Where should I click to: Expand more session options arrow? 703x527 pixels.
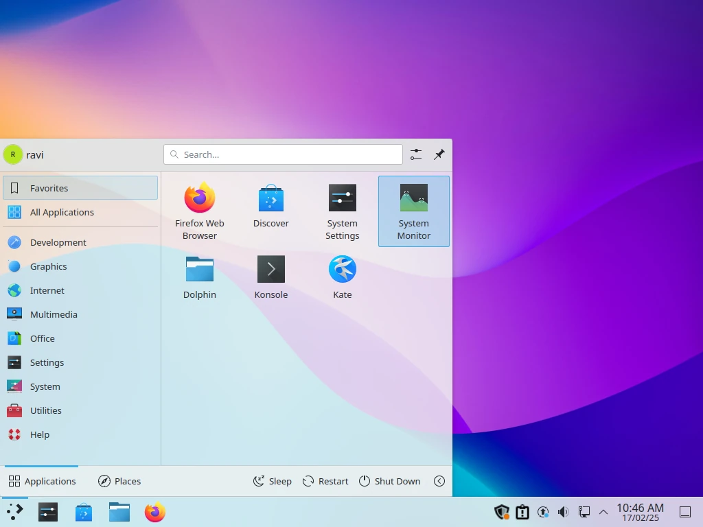coord(439,481)
